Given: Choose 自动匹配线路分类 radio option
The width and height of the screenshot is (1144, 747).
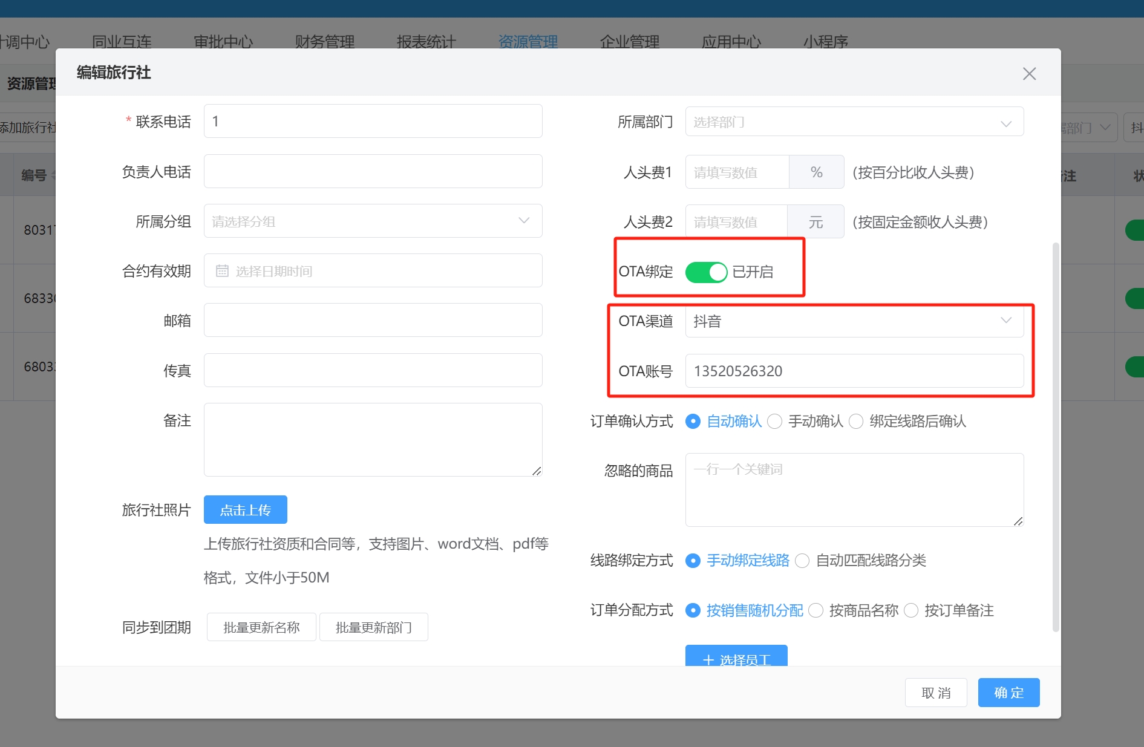Looking at the screenshot, I should coord(802,561).
